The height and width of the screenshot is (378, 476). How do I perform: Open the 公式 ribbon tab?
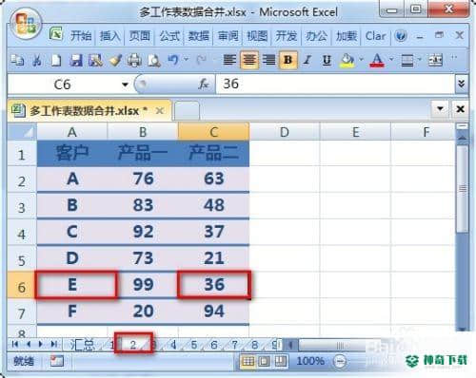[169, 36]
